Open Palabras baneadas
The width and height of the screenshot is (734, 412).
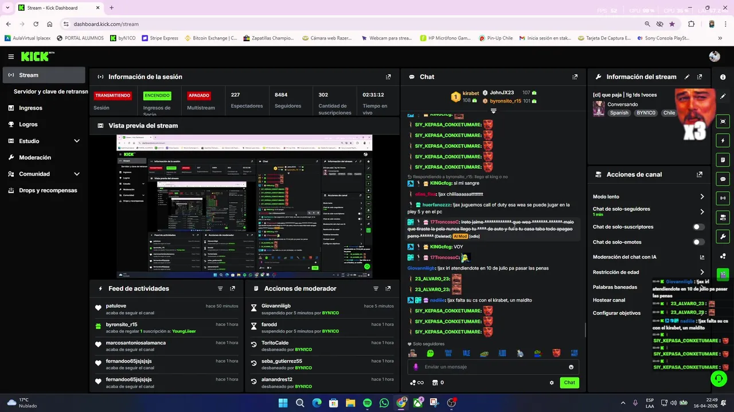pos(615,287)
